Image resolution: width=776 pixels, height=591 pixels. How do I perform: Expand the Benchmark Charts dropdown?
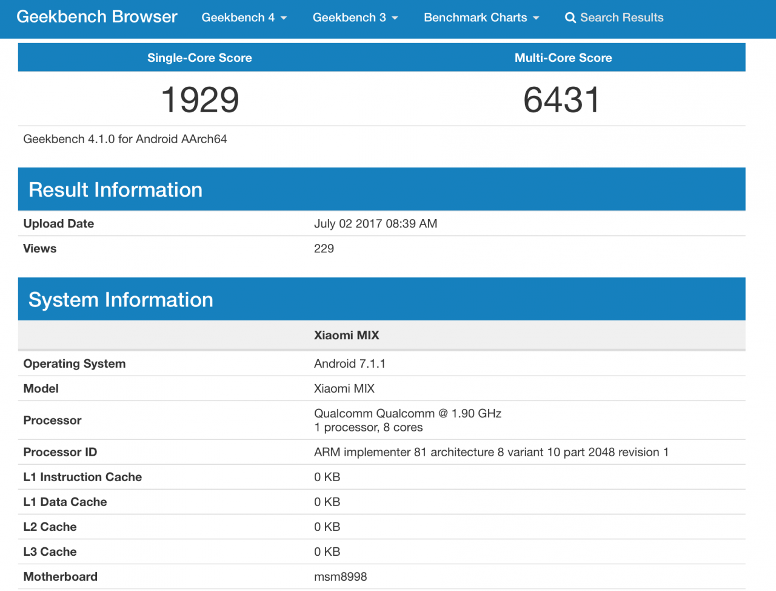pyautogui.click(x=481, y=18)
